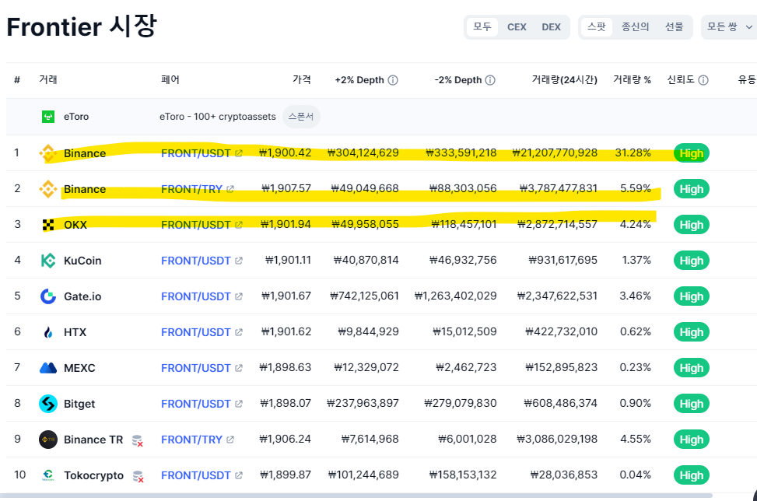Screen dimensions: 757x501
Task: Open the Tokocrypto exchange name link
Action: [93, 475]
